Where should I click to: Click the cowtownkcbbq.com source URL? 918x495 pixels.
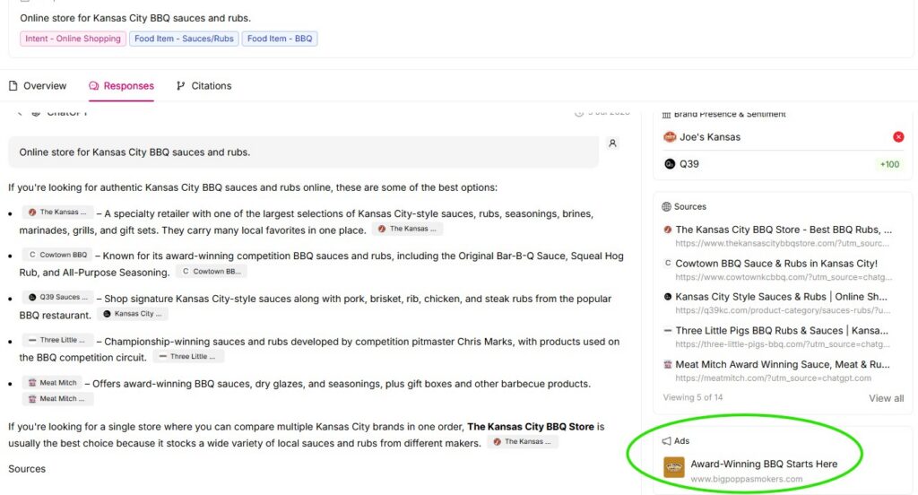784,277
